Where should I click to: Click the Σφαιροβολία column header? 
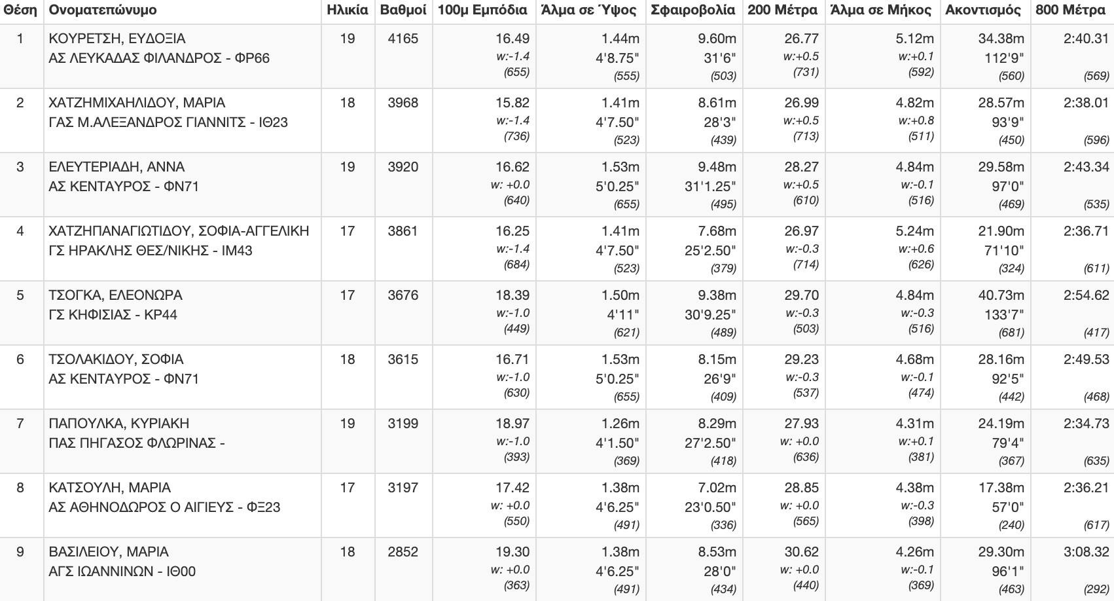click(x=693, y=10)
